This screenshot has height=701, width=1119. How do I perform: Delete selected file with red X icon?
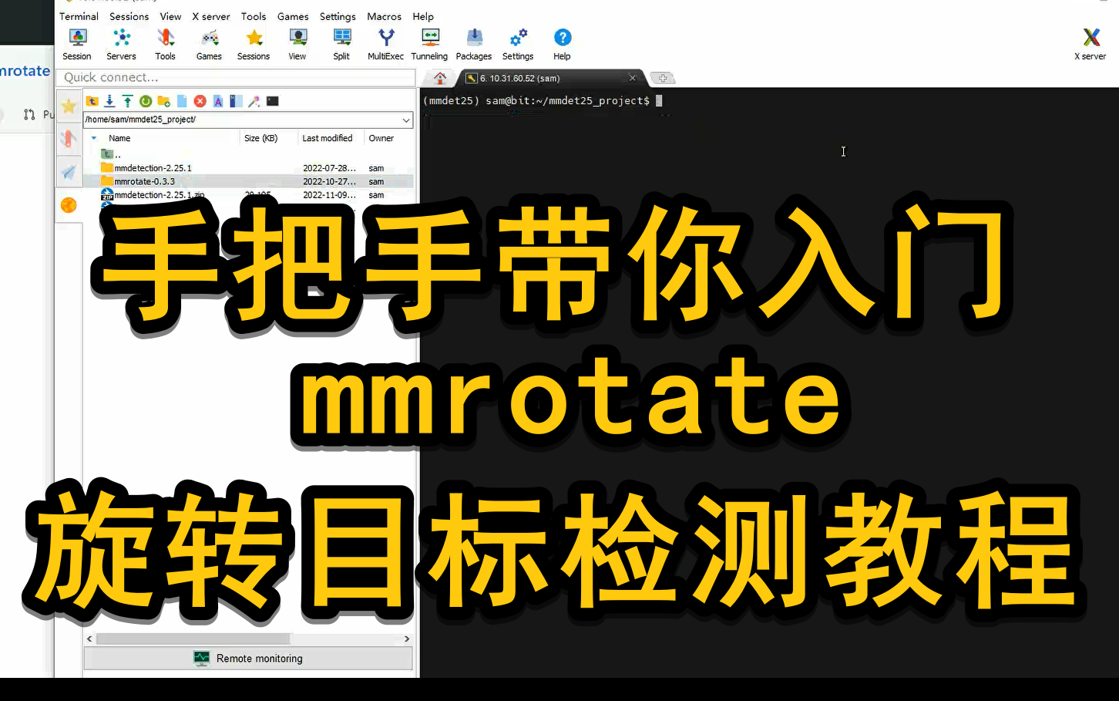[x=200, y=101]
